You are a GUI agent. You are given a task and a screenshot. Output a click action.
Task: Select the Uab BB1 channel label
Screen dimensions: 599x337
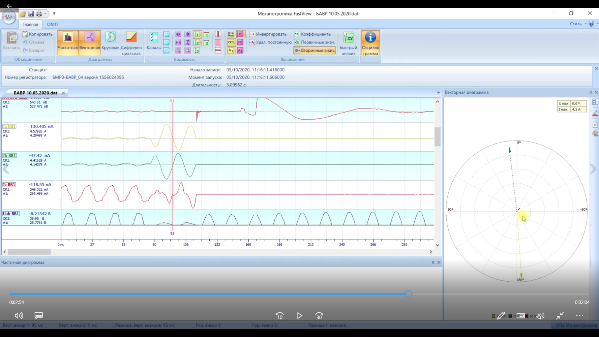tap(11, 214)
